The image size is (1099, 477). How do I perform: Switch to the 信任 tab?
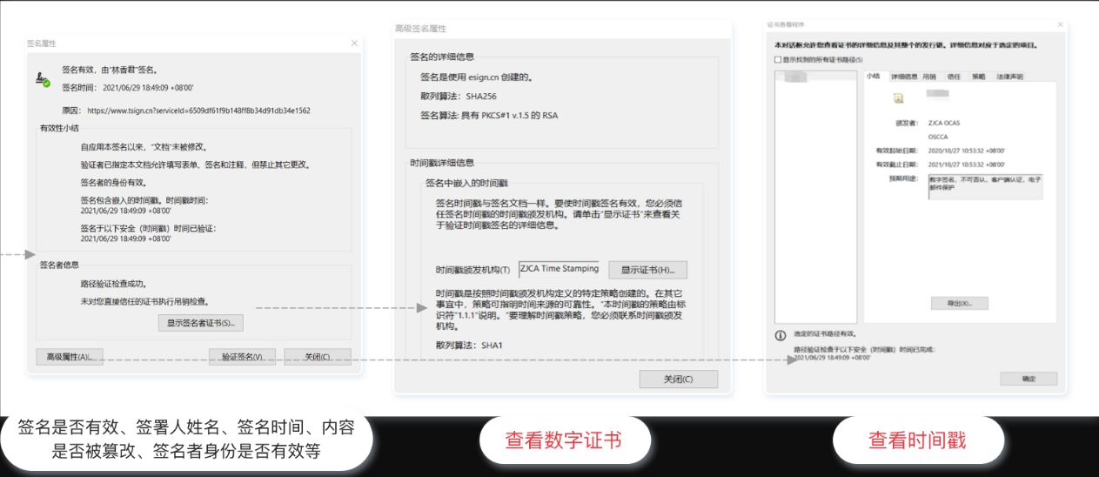coord(955,77)
